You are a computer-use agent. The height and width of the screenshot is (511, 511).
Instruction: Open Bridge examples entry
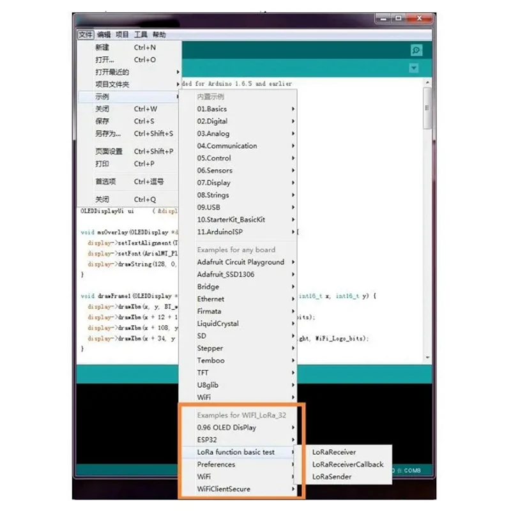click(238, 287)
